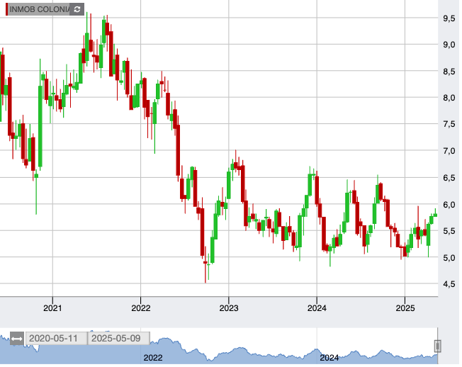Screen dimensions: 462x367
Task: Select the INMOB COLONIAL series label
Action: coord(39,9)
